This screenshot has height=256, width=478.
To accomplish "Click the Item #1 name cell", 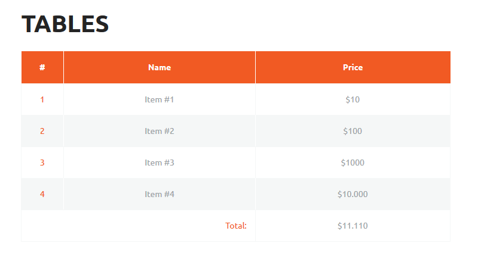I will pyautogui.click(x=160, y=99).
